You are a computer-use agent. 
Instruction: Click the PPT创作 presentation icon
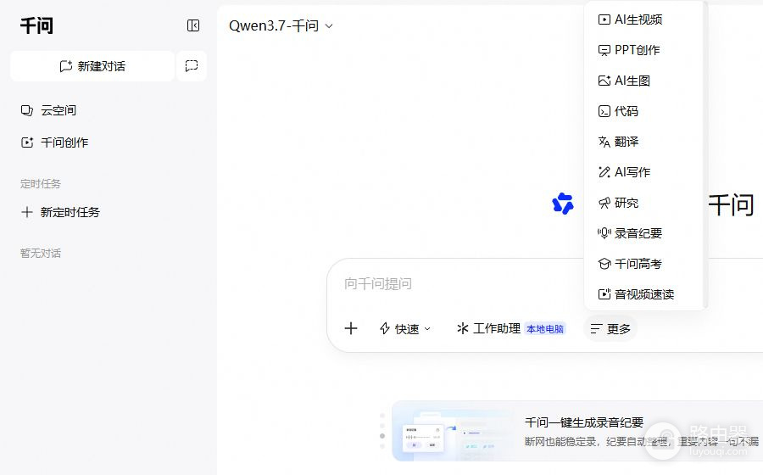pos(604,50)
